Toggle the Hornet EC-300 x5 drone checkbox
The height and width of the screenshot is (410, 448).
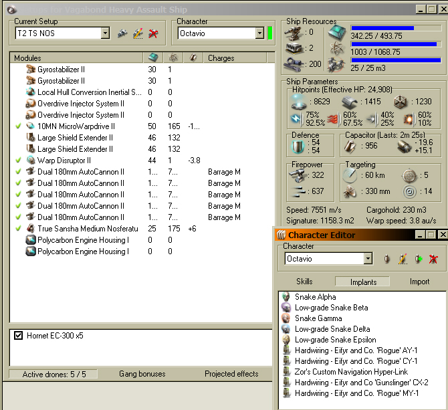[18, 336]
